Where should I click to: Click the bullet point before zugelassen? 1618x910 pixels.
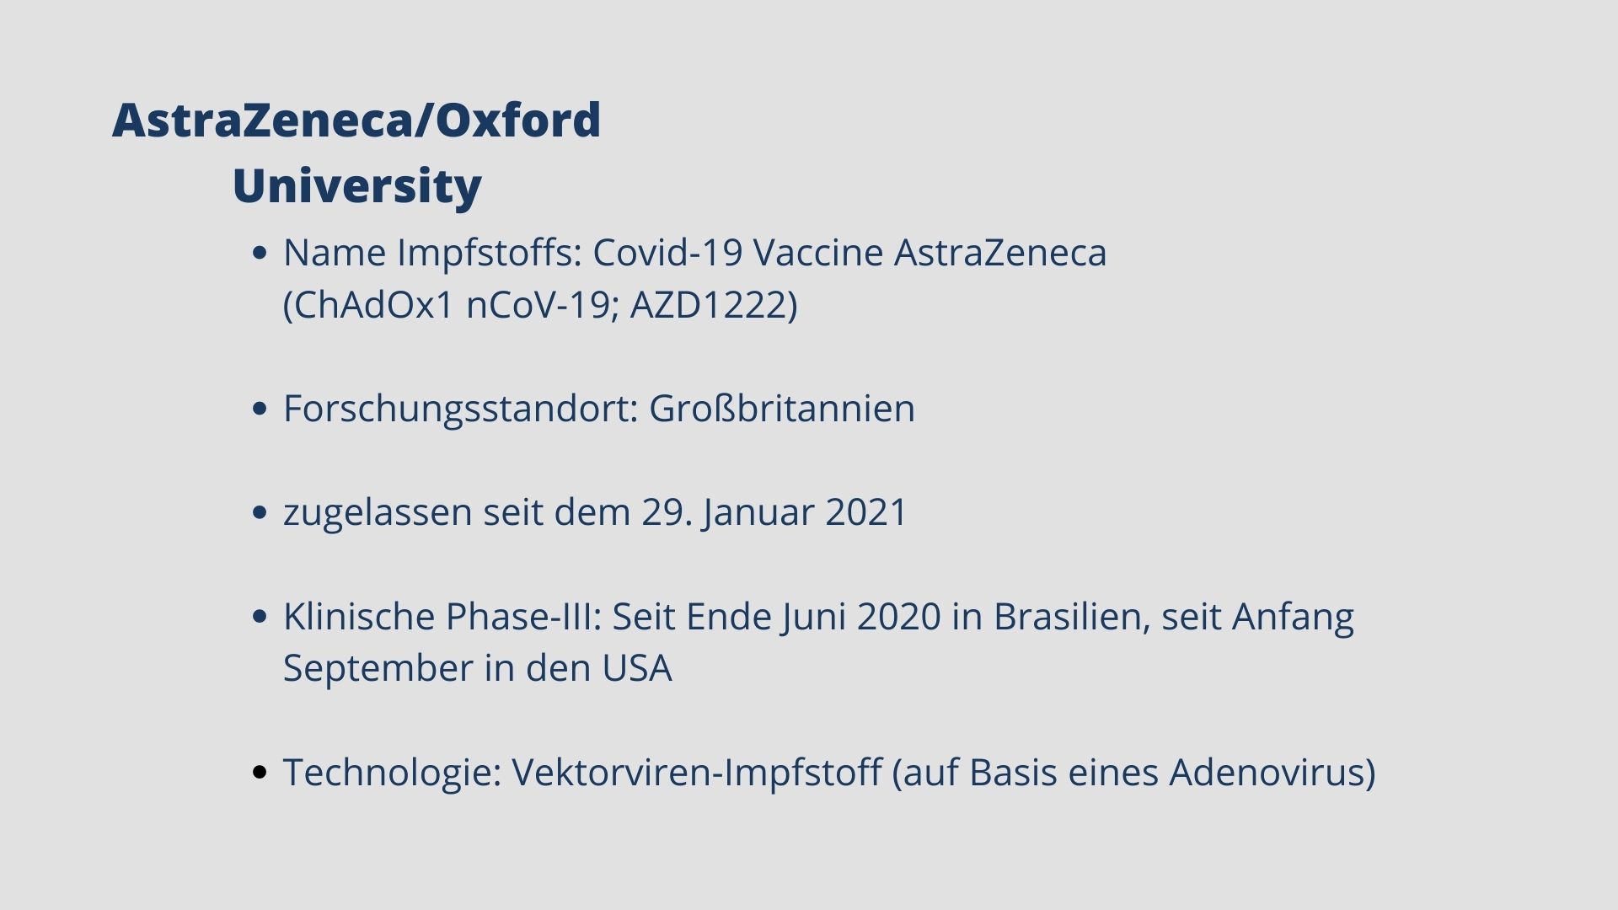[x=260, y=512]
